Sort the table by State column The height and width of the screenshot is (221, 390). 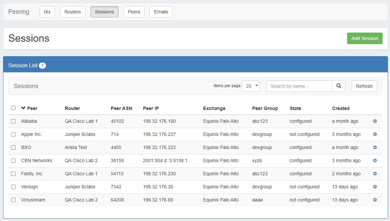[x=295, y=108]
